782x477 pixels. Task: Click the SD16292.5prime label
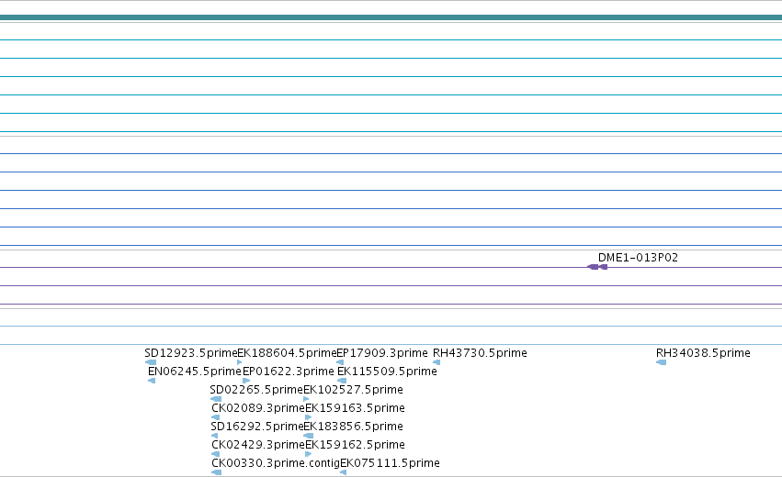click(x=257, y=427)
